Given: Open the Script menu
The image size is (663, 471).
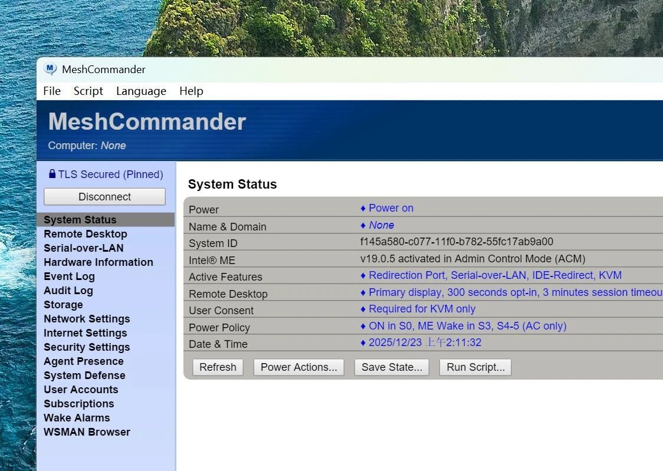Looking at the screenshot, I should [88, 91].
